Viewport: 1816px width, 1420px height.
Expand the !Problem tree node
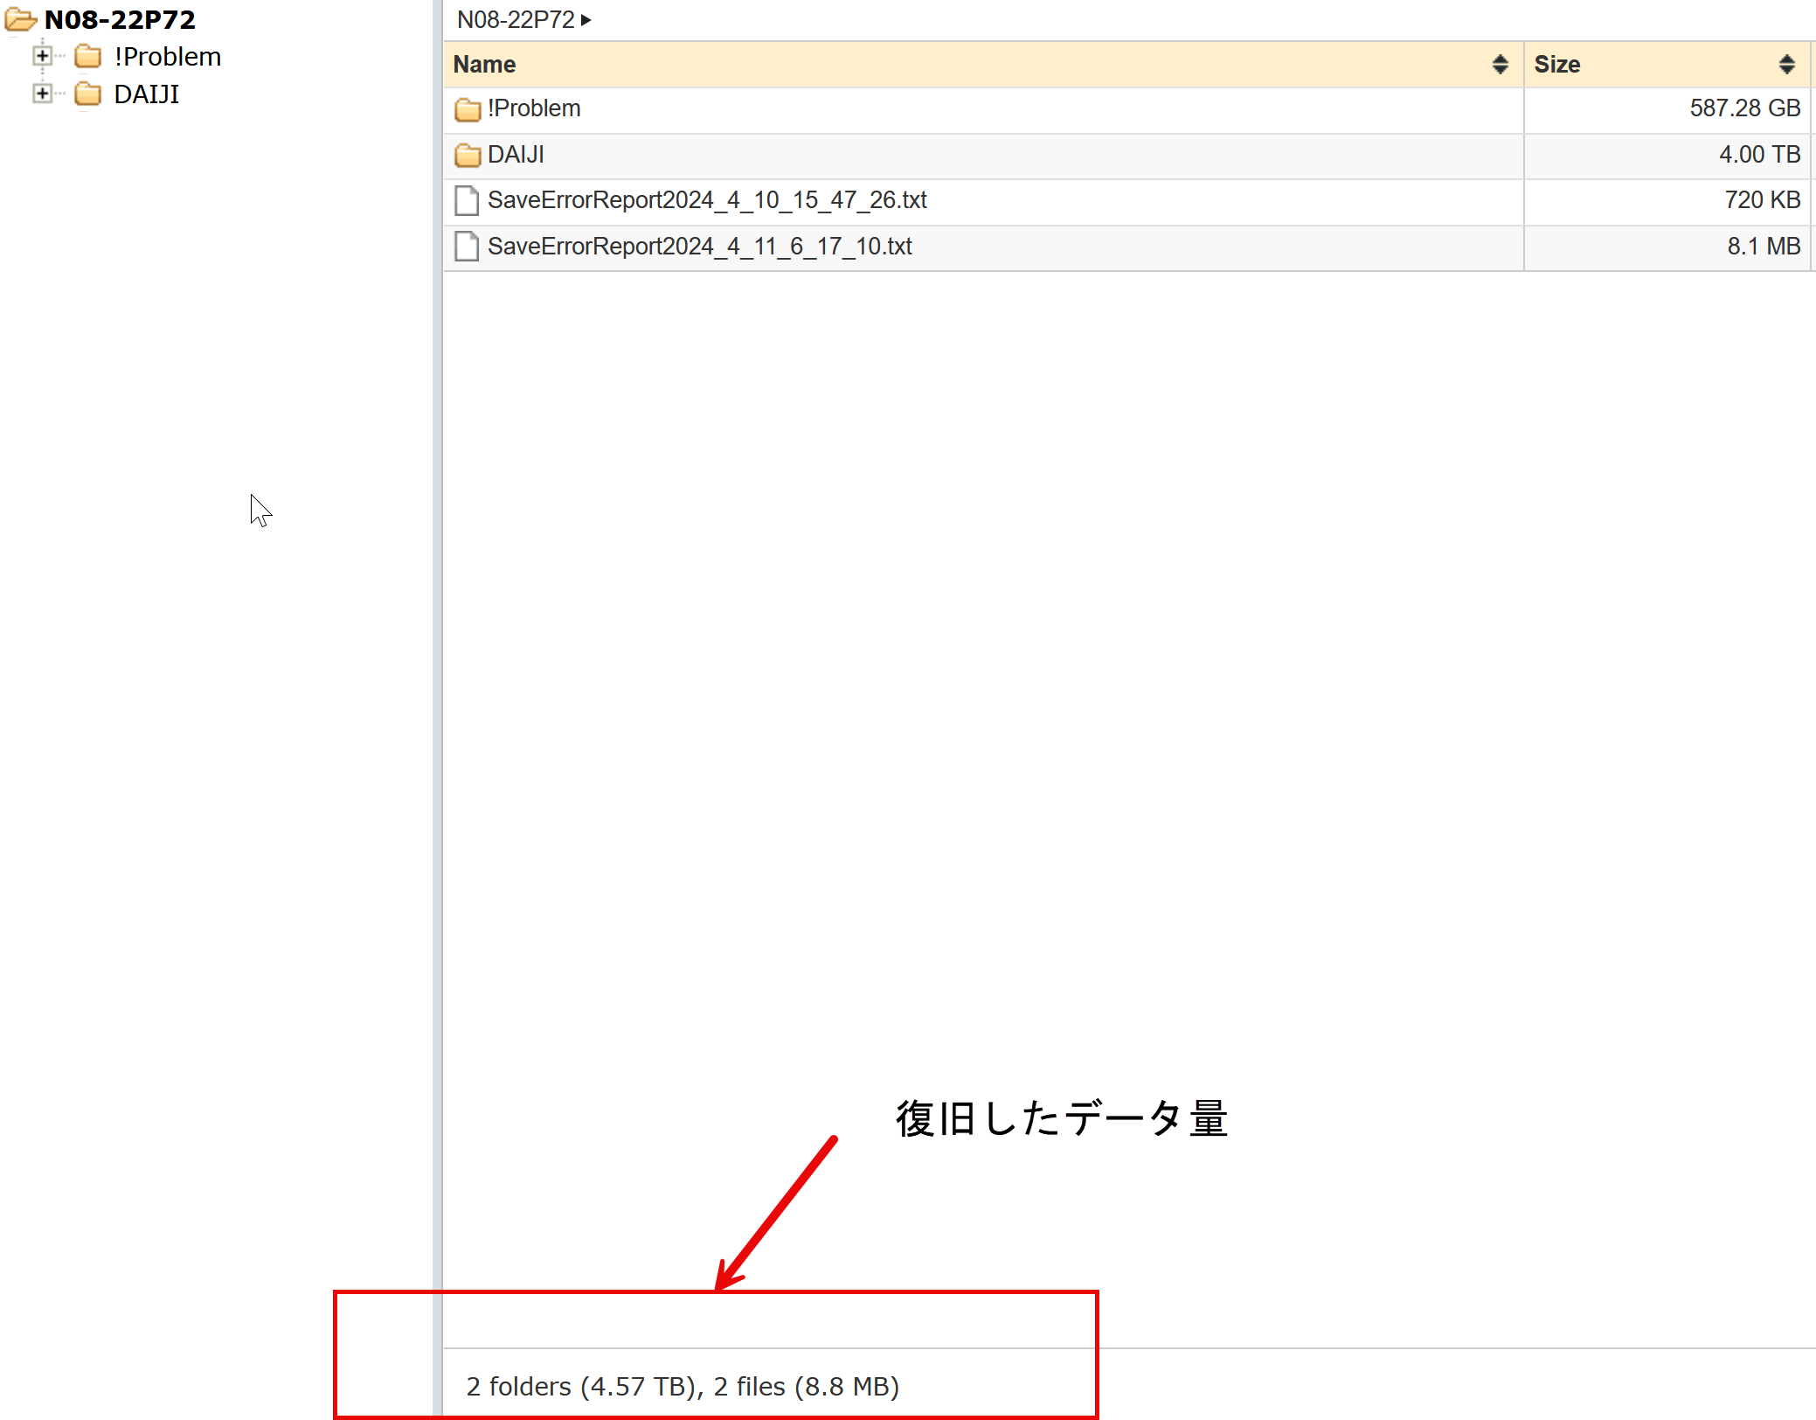[41, 57]
